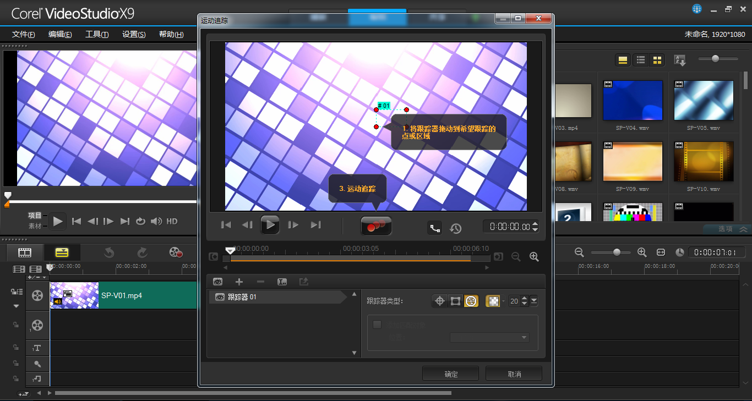
Task: Click the 取消 button
Action: pyautogui.click(x=514, y=374)
